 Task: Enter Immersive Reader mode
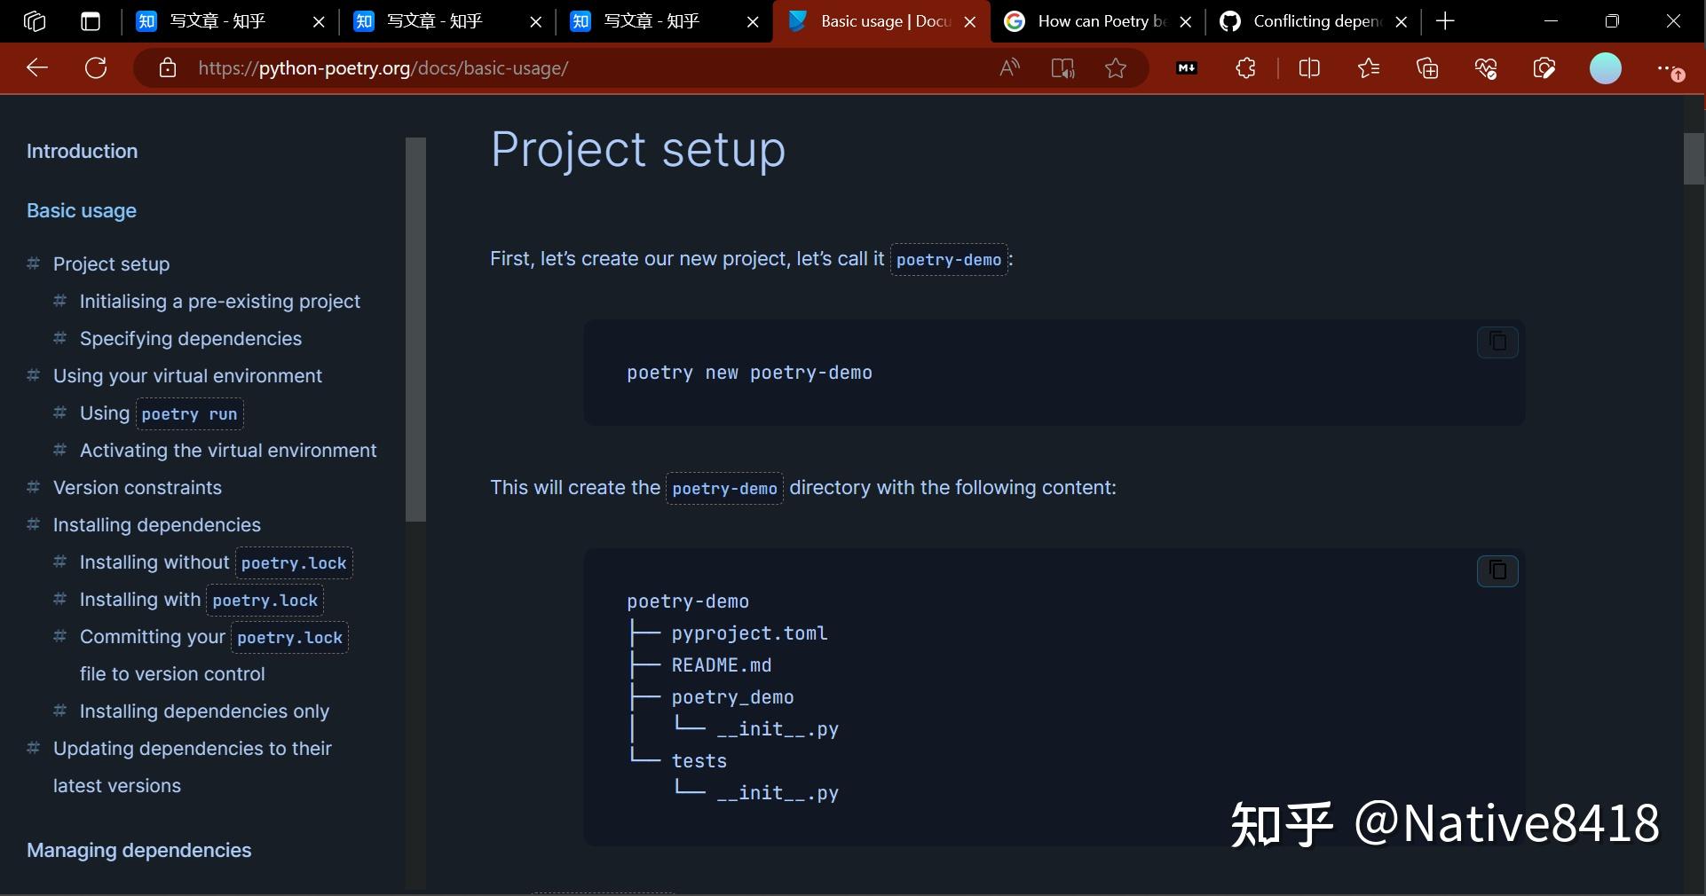(x=1062, y=68)
